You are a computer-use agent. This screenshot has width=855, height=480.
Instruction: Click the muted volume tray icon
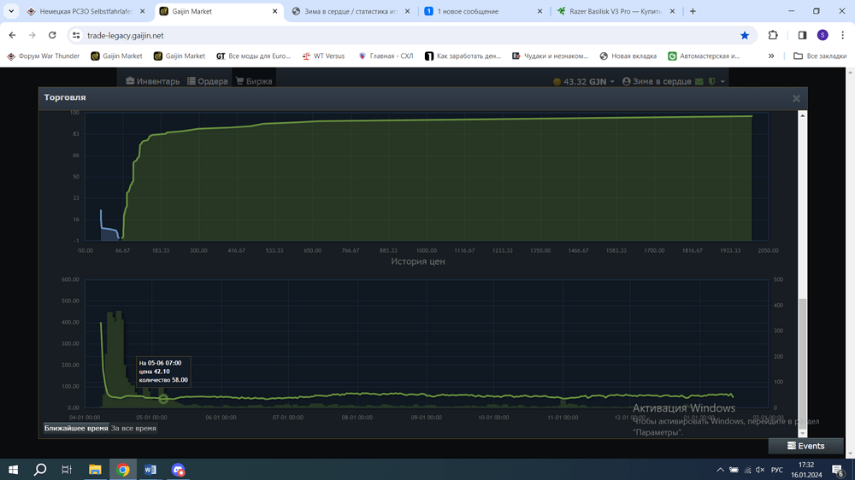pos(760,470)
